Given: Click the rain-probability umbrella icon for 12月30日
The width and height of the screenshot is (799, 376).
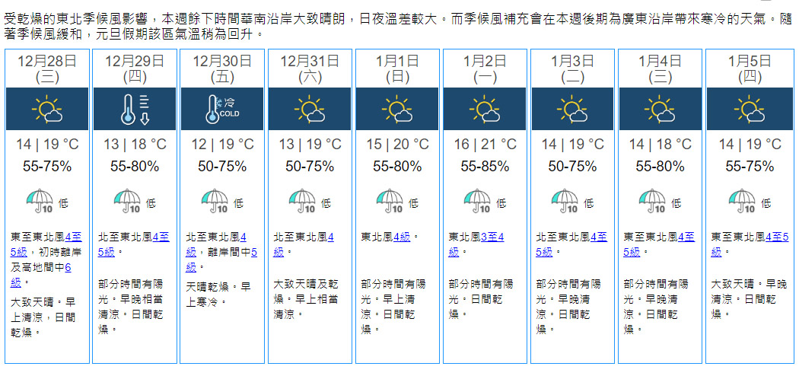Looking at the screenshot, I should pyautogui.click(x=216, y=202).
